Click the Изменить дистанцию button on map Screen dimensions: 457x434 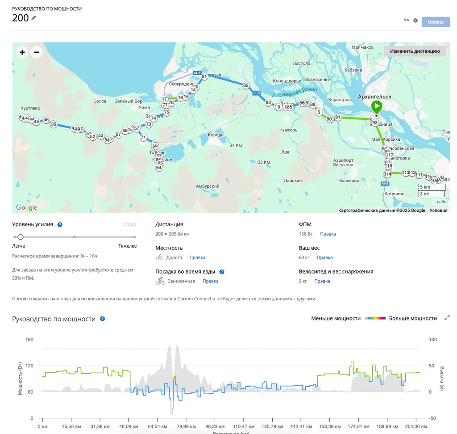click(x=415, y=51)
